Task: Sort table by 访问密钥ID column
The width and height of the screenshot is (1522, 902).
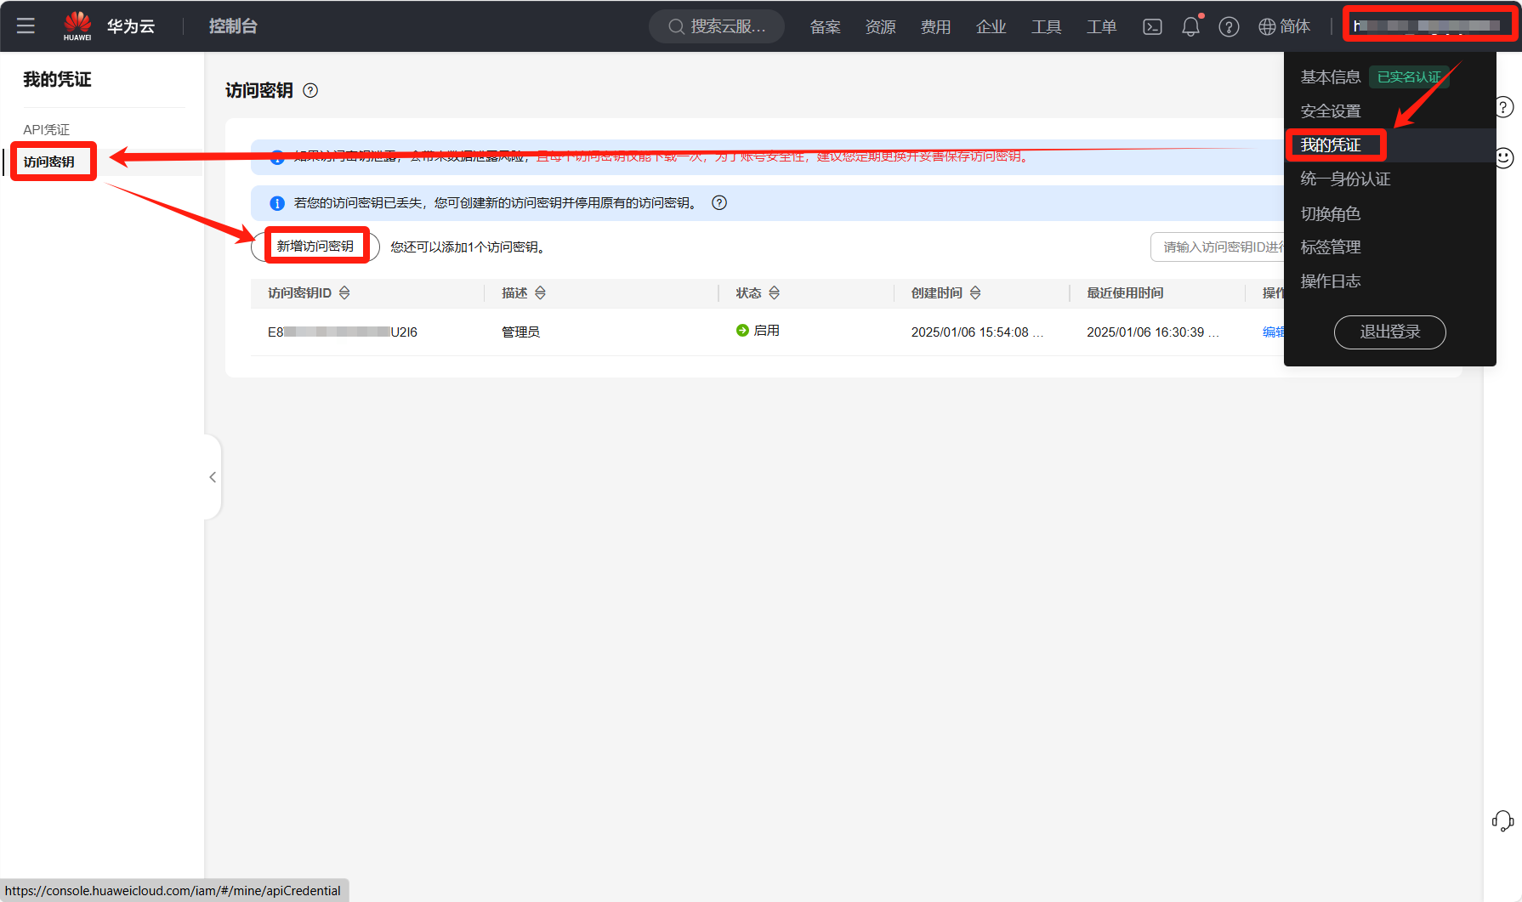Action: click(344, 293)
